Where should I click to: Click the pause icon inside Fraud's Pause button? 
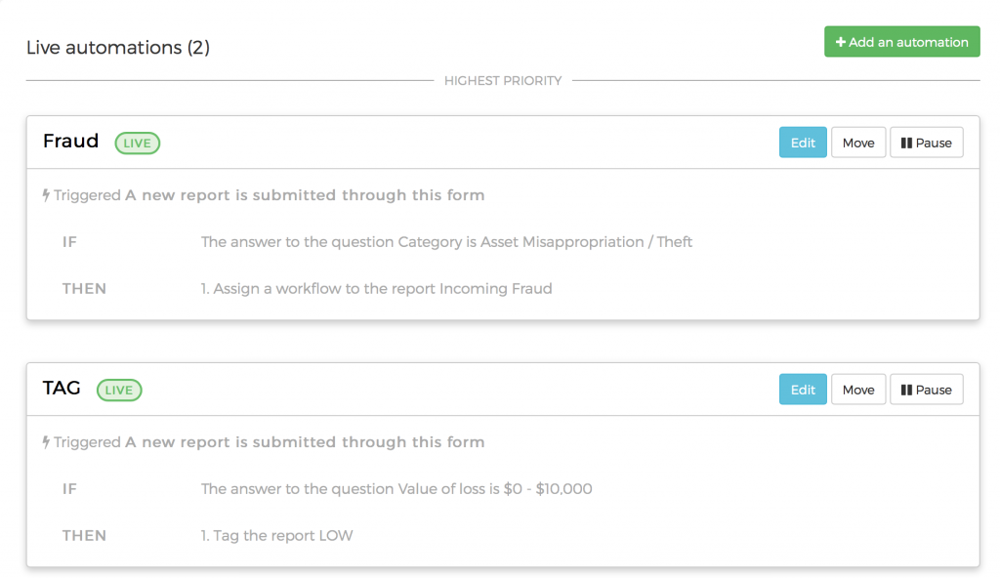click(x=906, y=142)
